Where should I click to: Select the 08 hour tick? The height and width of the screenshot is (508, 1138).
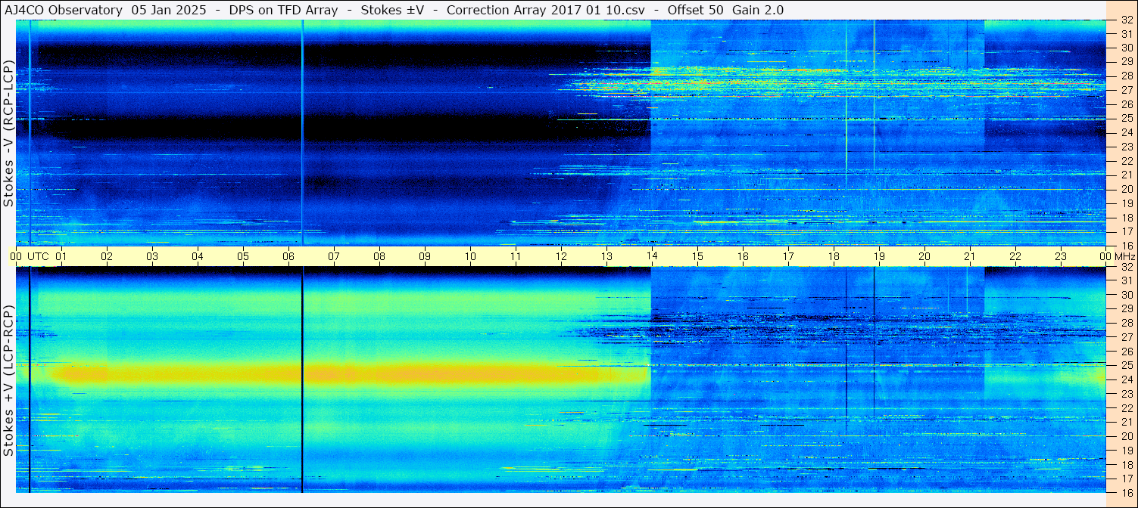(379, 256)
